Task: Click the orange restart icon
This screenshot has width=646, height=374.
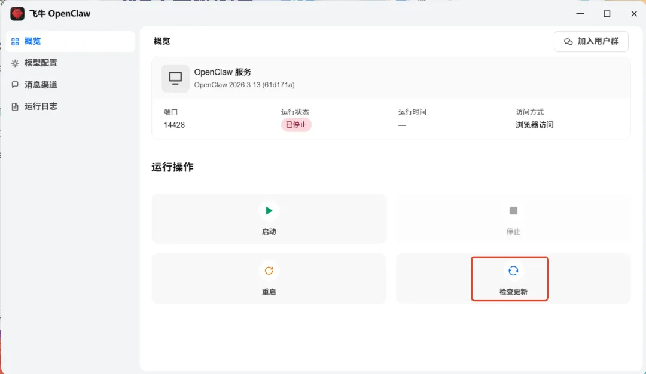Action: (269, 271)
